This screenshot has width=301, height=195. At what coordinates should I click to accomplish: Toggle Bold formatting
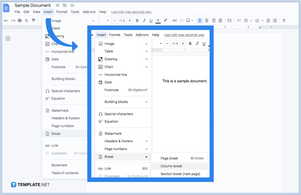137,20
